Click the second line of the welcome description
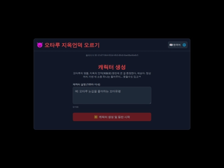Image resolution: width=224 pixels, height=168 pixels. pyautogui.click(x=112, y=77)
